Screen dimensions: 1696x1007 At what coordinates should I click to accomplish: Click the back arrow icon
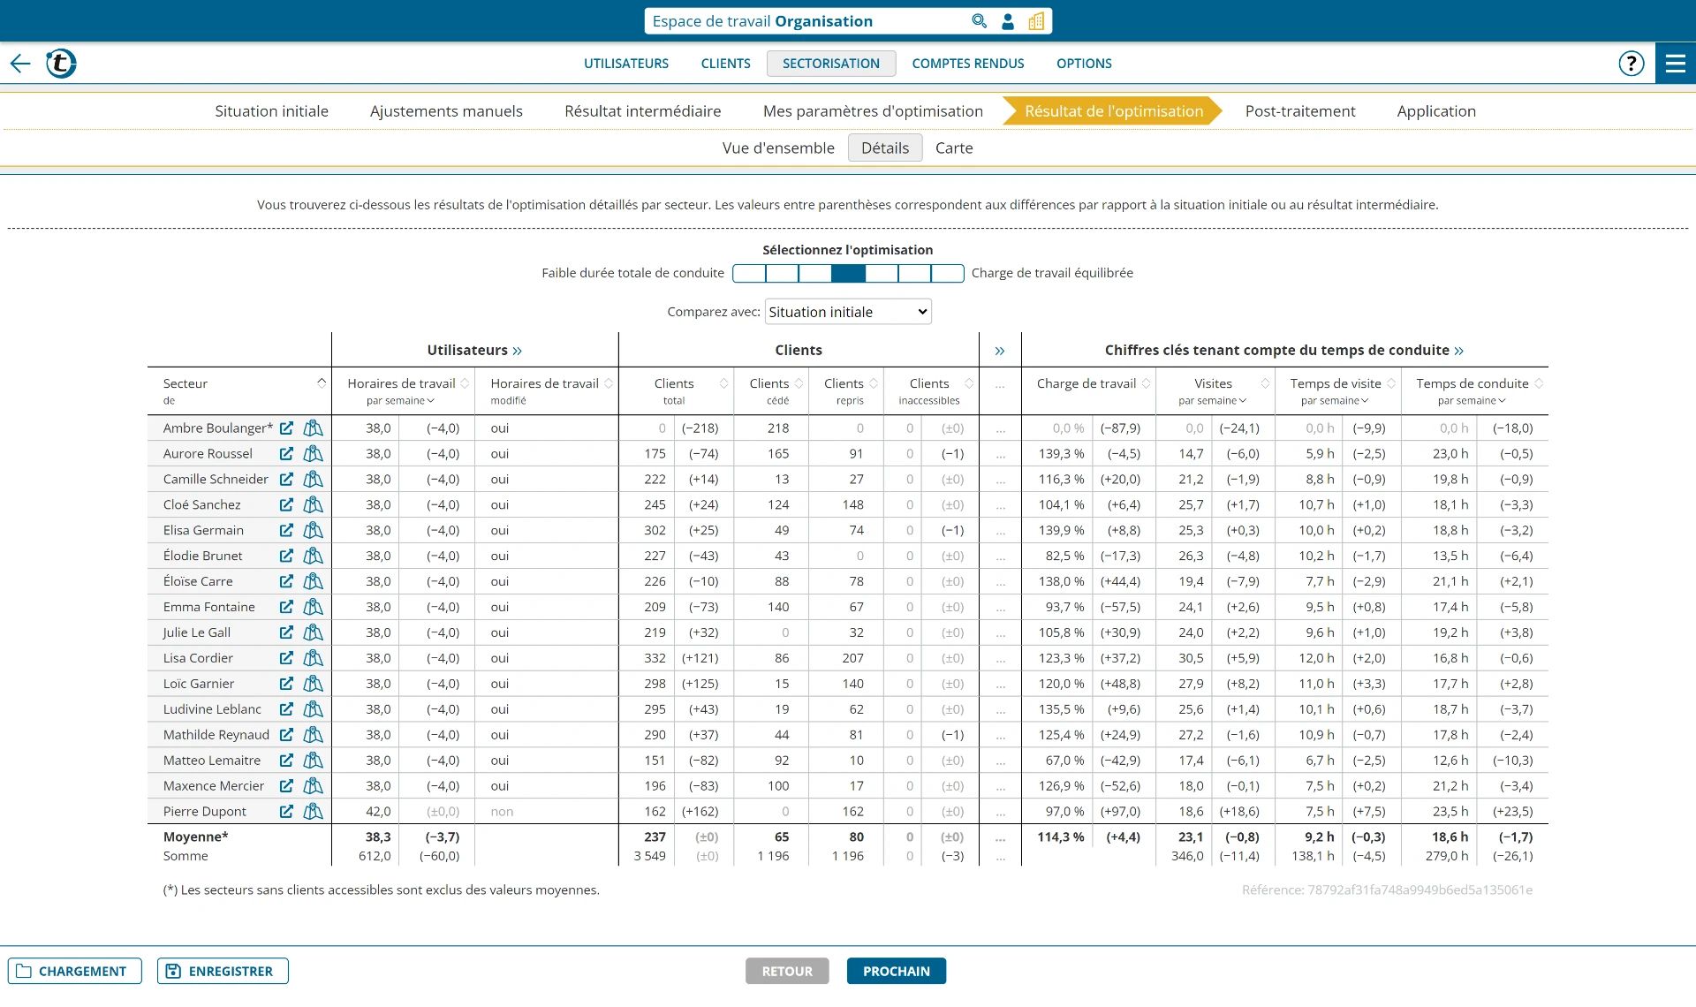pos(20,64)
